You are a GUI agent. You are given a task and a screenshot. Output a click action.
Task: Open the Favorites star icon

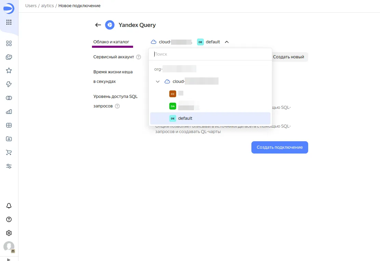pos(9,71)
